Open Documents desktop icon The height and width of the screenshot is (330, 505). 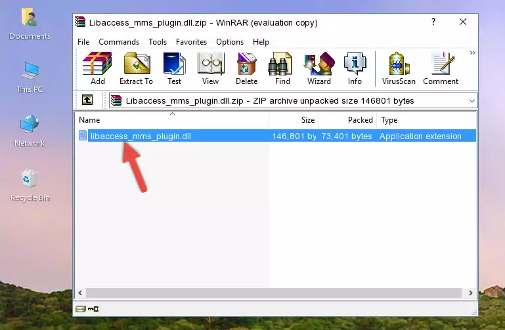pos(30,24)
